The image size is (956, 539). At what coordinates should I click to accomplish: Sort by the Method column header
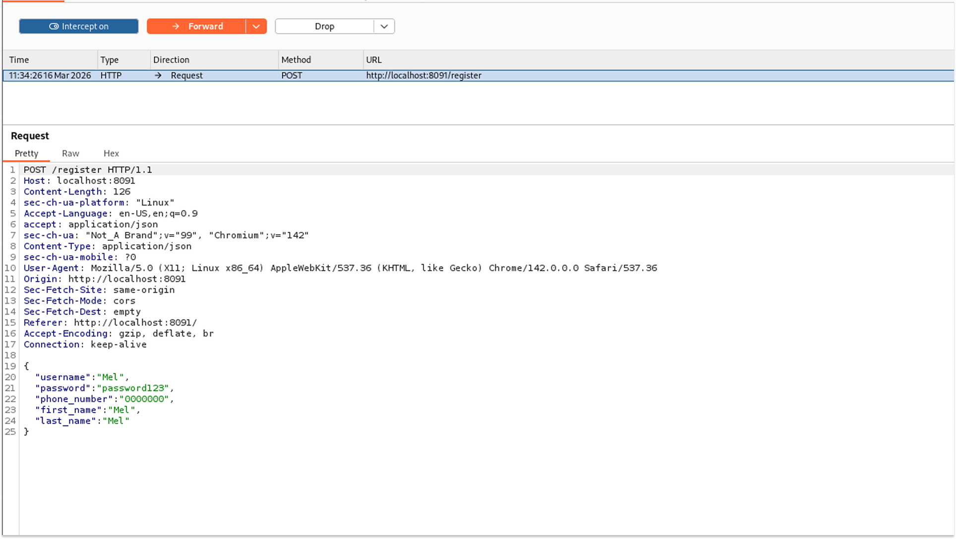tap(296, 60)
